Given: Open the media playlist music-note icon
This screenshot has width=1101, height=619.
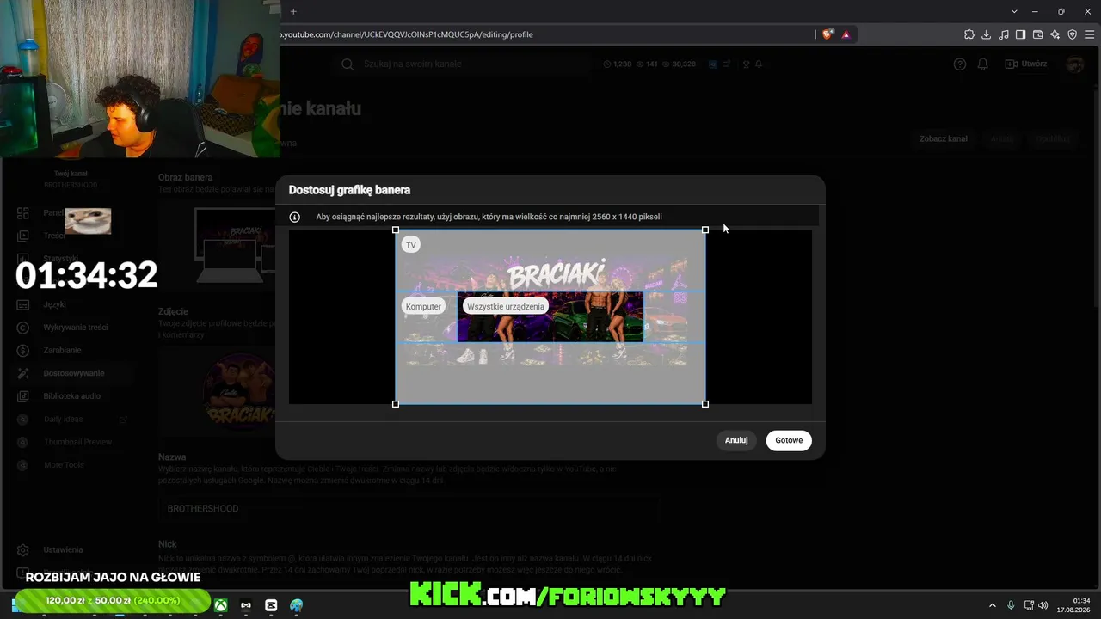Looking at the screenshot, I should (1004, 34).
